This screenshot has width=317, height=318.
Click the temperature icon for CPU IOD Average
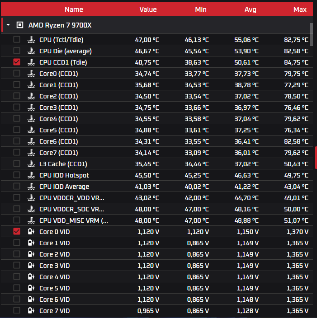pyautogui.click(x=31, y=187)
